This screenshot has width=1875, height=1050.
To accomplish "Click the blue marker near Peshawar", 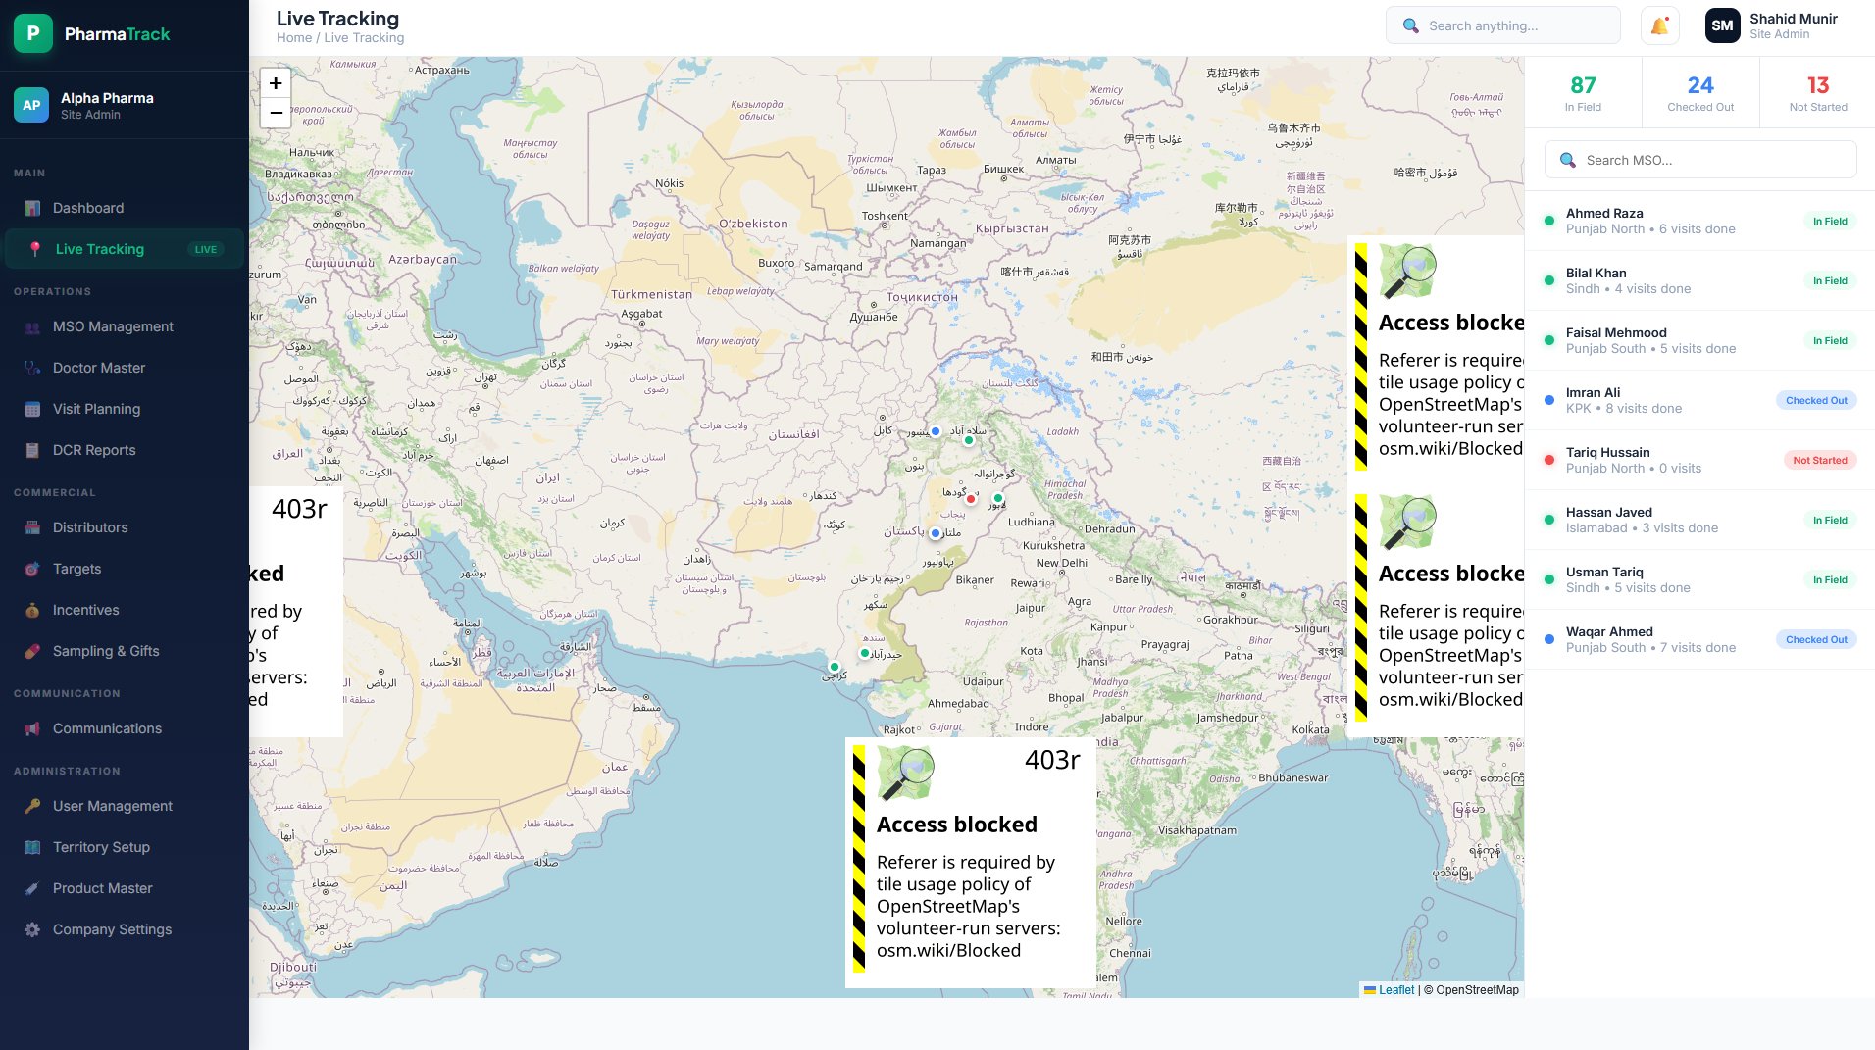I will coord(936,431).
